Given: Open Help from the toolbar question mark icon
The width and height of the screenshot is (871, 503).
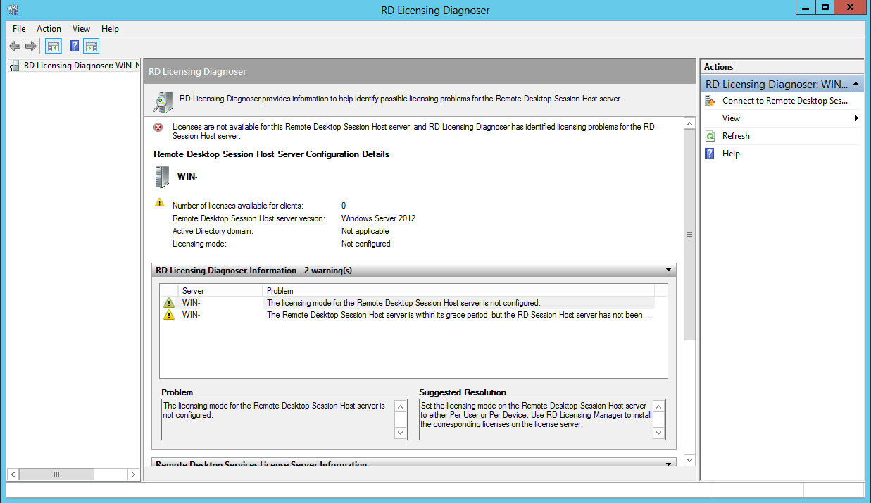Looking at the screenshot, I should click(x=74, y=46).
